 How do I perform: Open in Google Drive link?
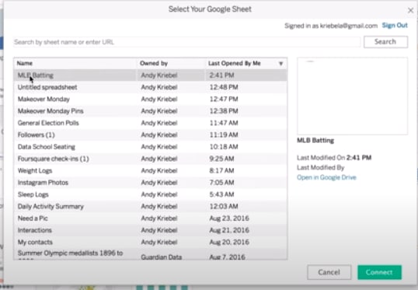coord(326,177)
